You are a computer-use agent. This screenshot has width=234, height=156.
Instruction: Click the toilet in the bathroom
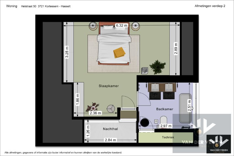[x=163, y=120]
